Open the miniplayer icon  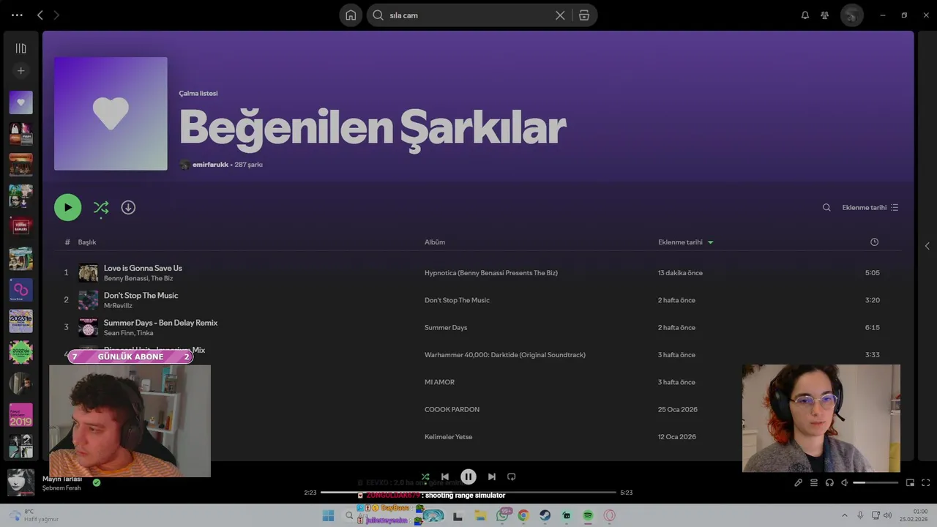coord(910,482)
